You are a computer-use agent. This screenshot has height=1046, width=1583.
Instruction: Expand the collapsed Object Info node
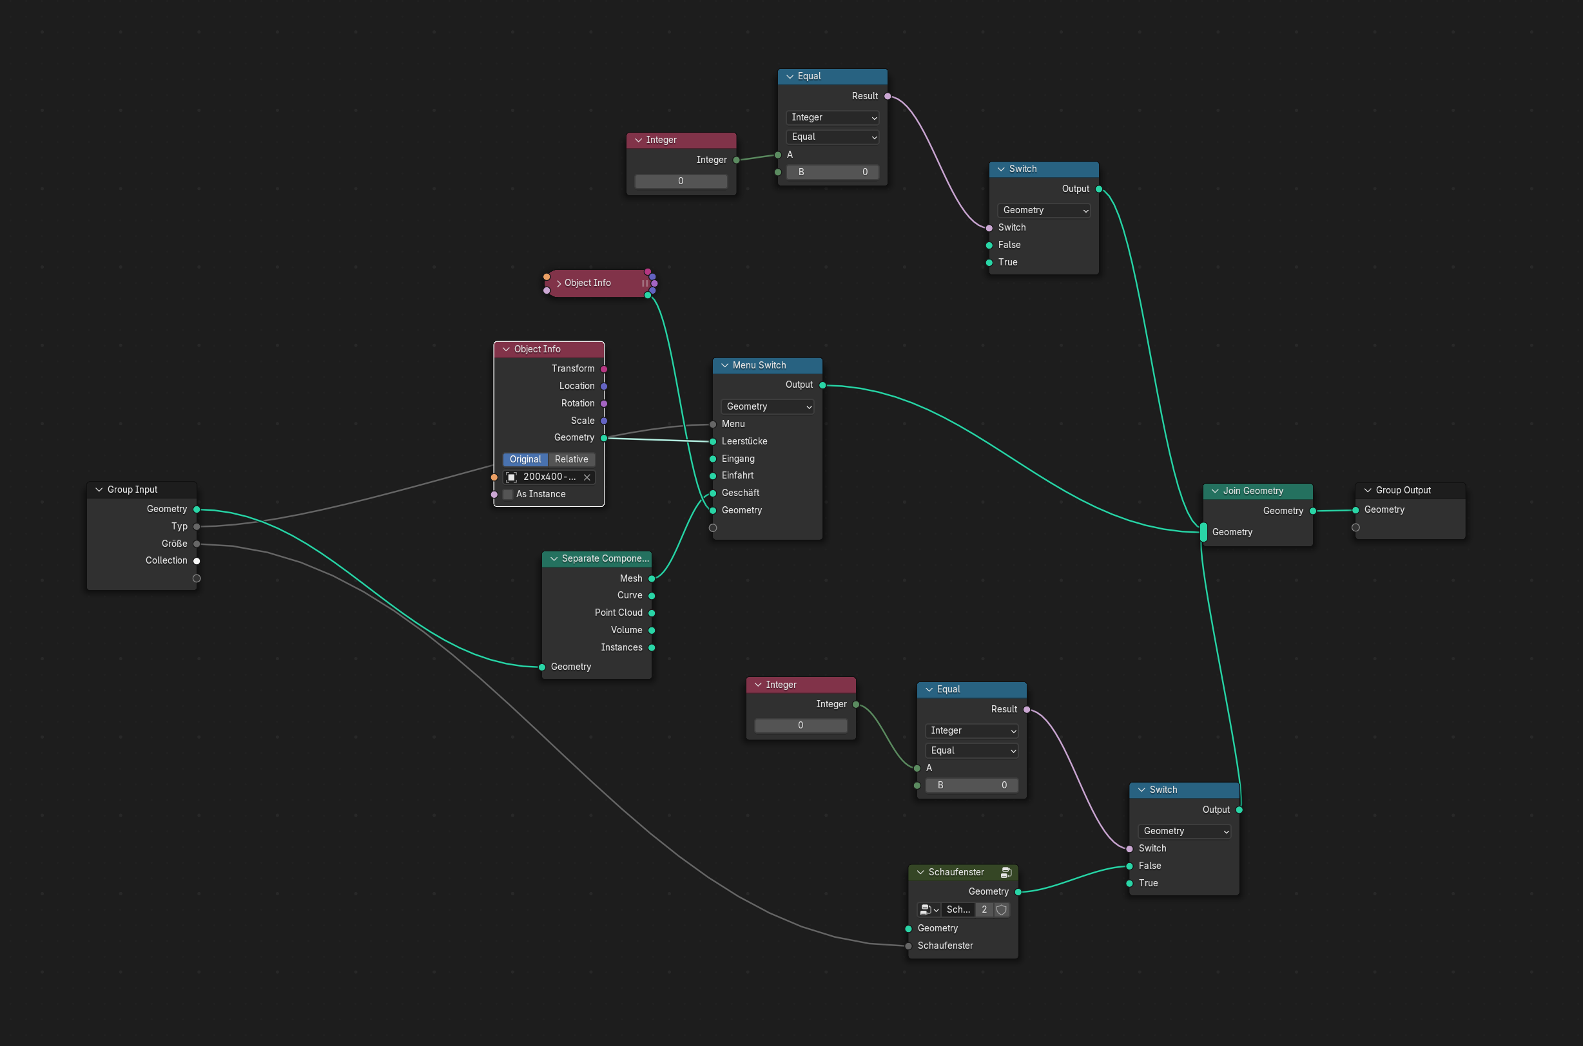coord(559,283)
